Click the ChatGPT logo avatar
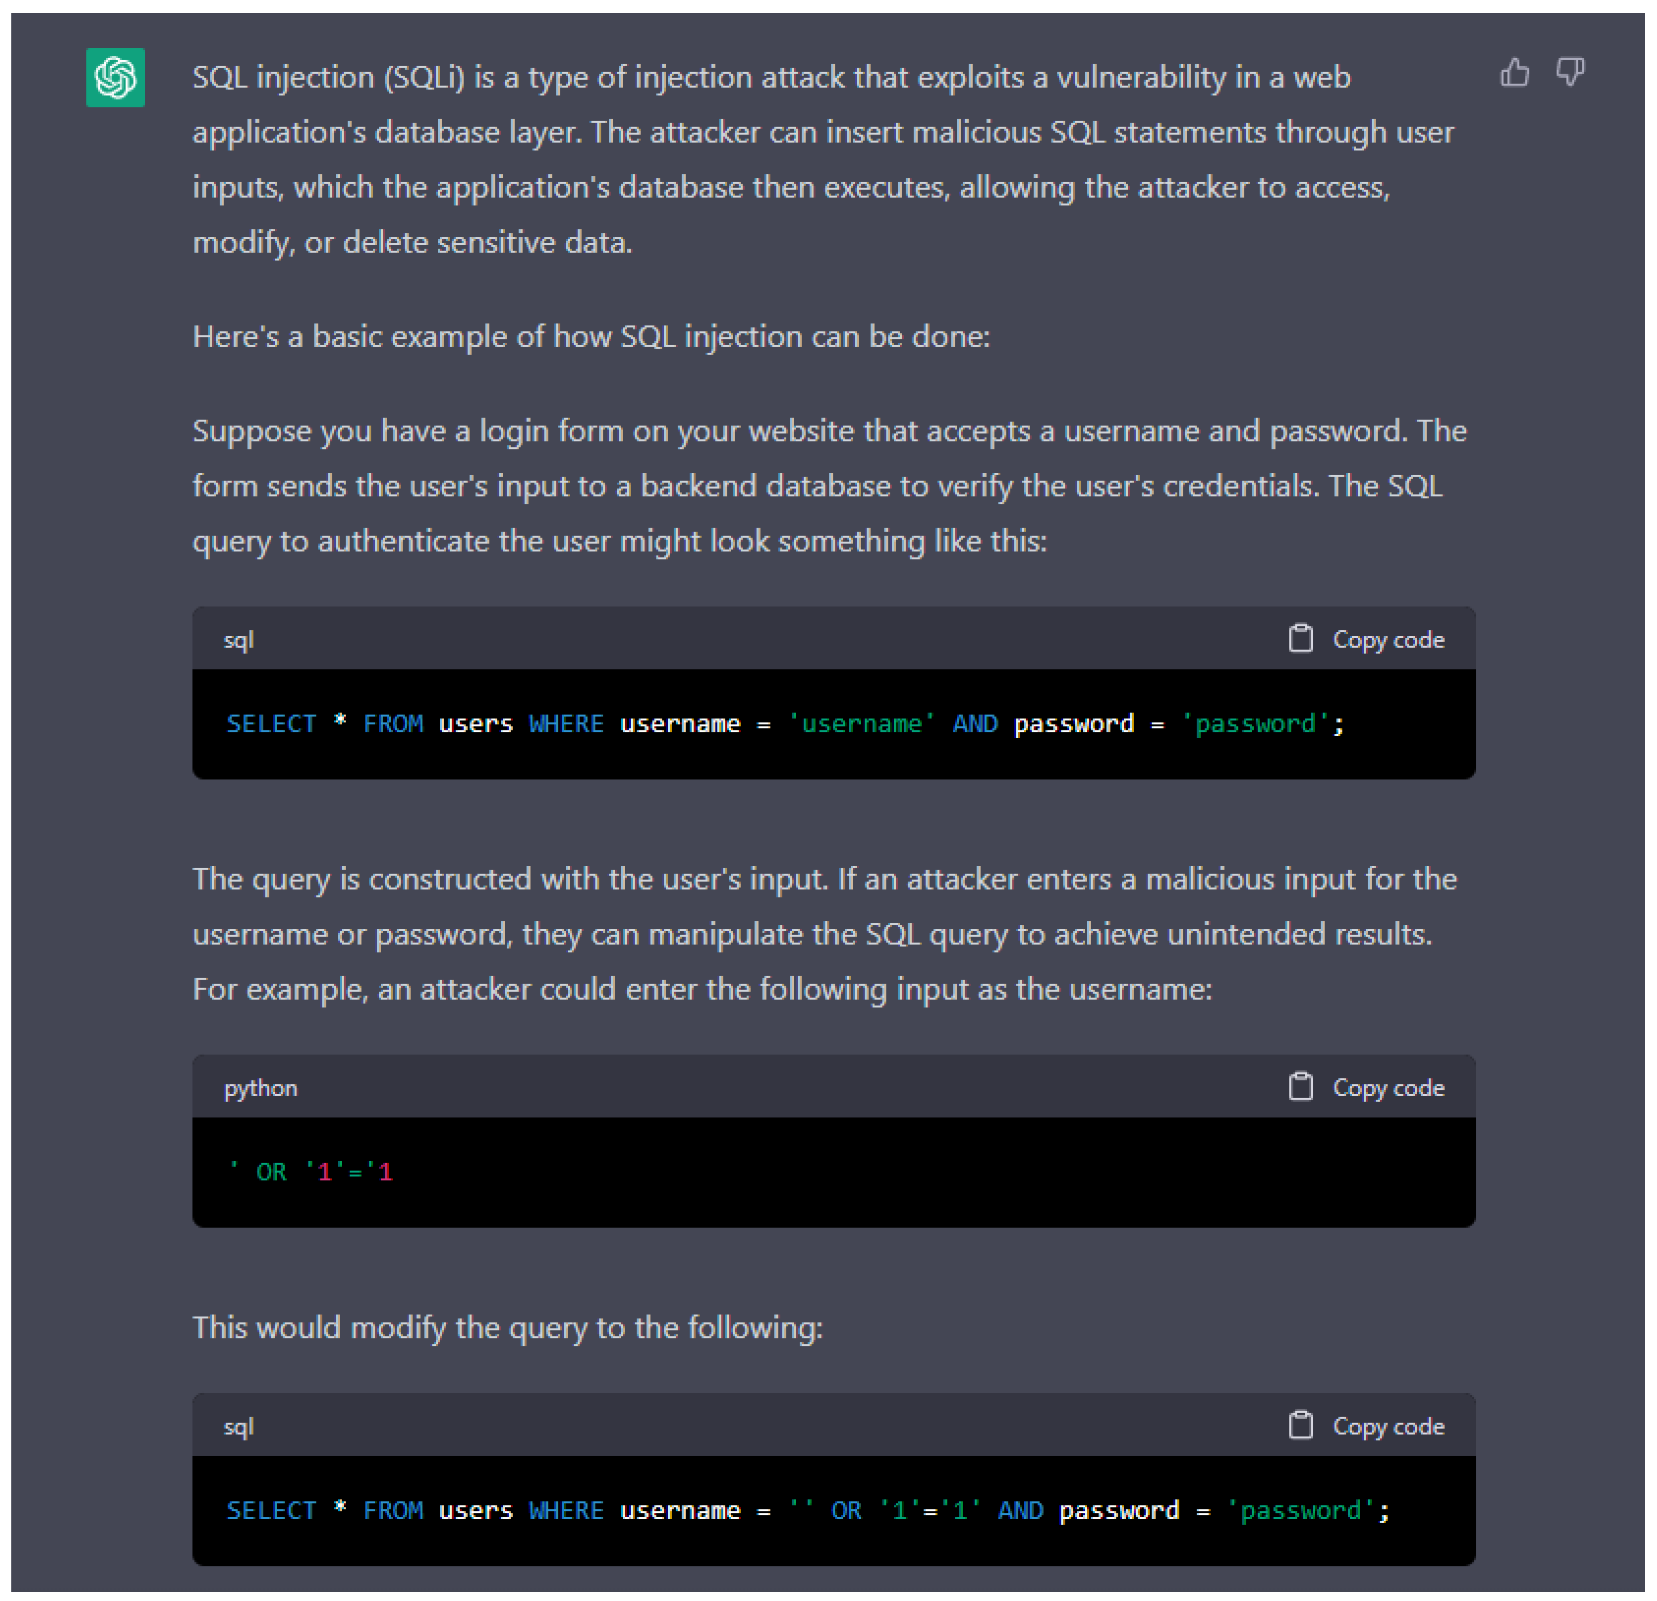1657x1601 pixels. (116, 78)
